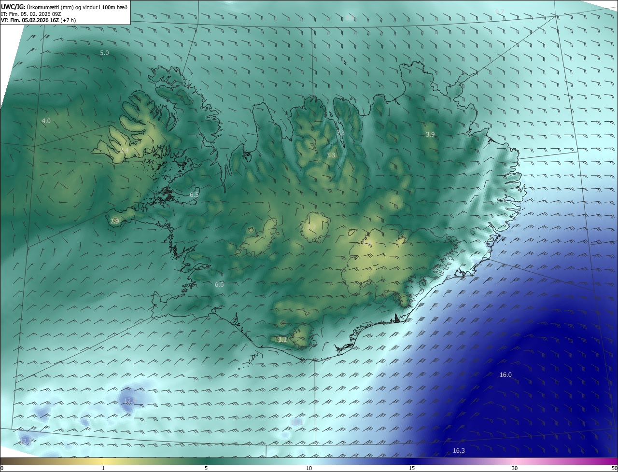Click the 3.9 value label in northeast Iceland
Screen dimensions: 618x472
[430, 134]
